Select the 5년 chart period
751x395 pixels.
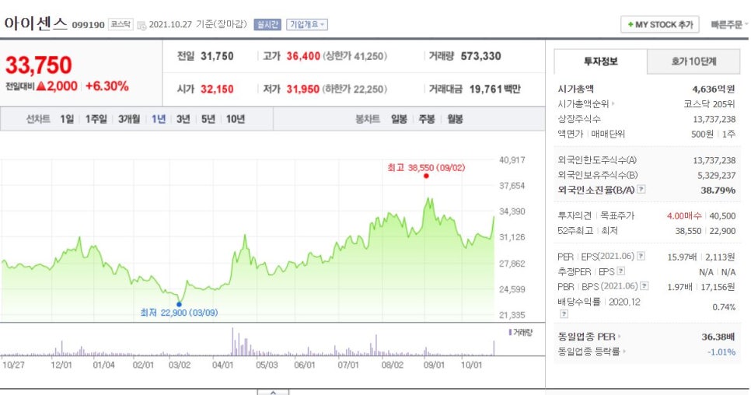tap(208, 119)
